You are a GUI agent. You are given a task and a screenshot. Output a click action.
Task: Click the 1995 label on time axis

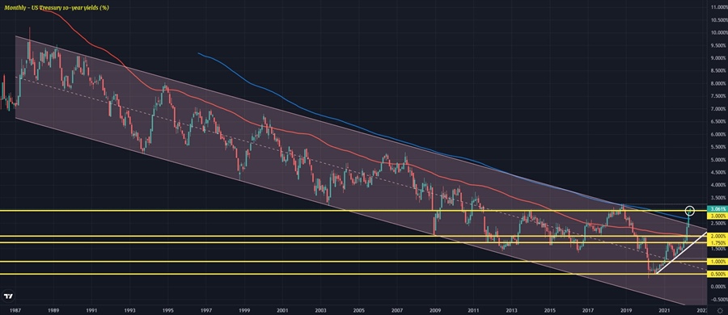point(167,309)
